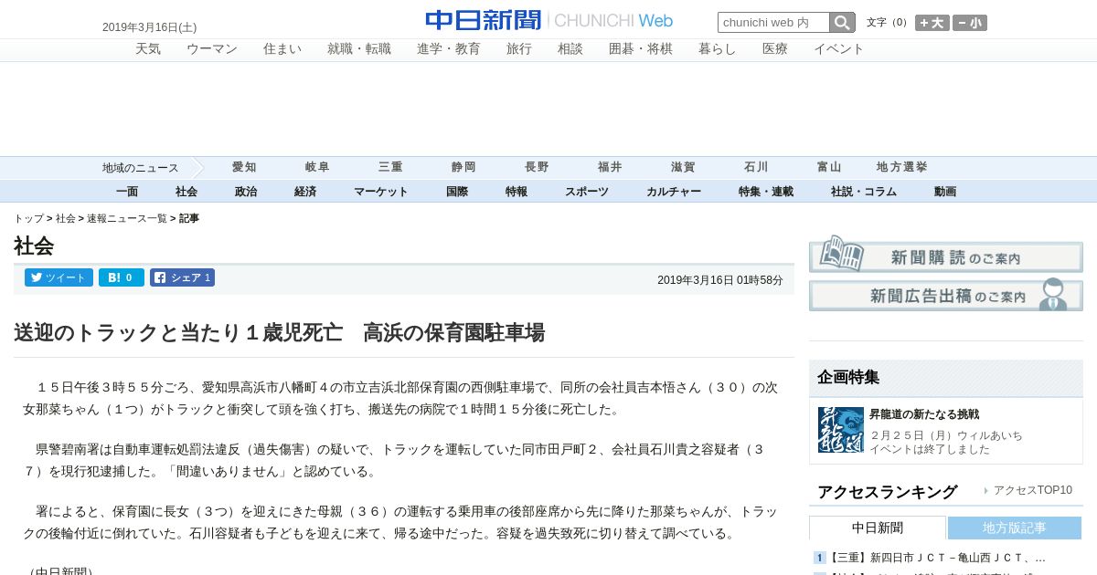Open 医療 in the top navigation

tap(775, 49)
